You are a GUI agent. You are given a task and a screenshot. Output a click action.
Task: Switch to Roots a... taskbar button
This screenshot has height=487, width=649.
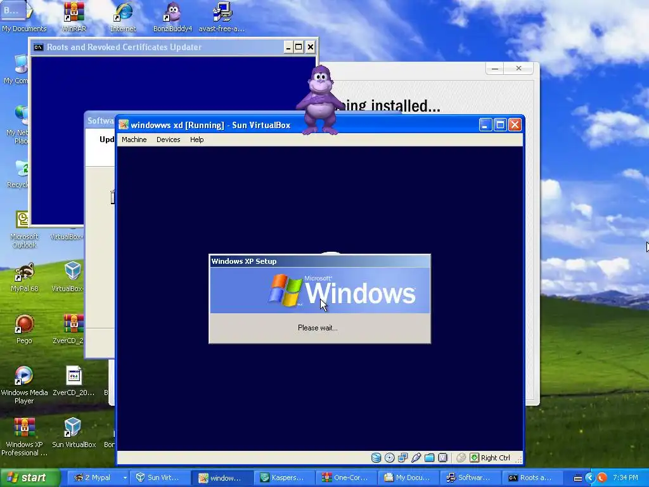point(532,478)
